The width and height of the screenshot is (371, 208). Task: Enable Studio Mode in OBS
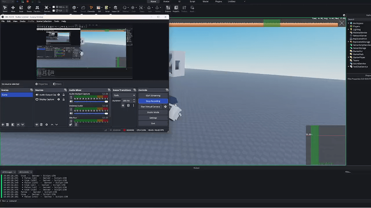pyautogui.click(x=153, y=112)
